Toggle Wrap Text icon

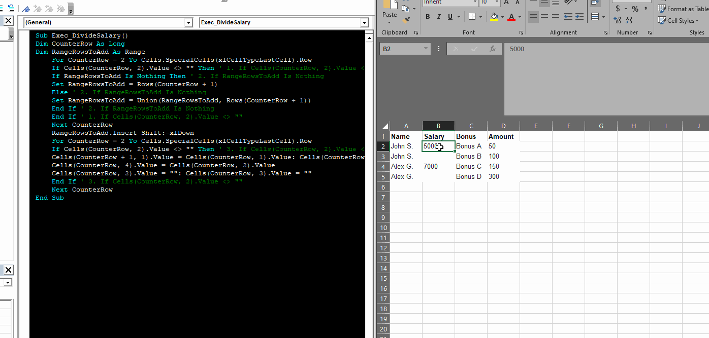click(x=595, y=3)
